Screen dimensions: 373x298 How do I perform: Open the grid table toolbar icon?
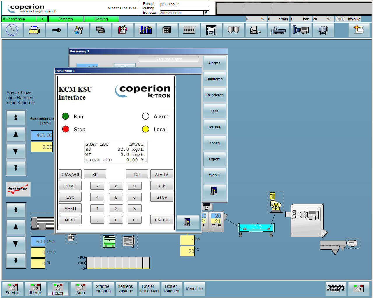pos(189,30)
